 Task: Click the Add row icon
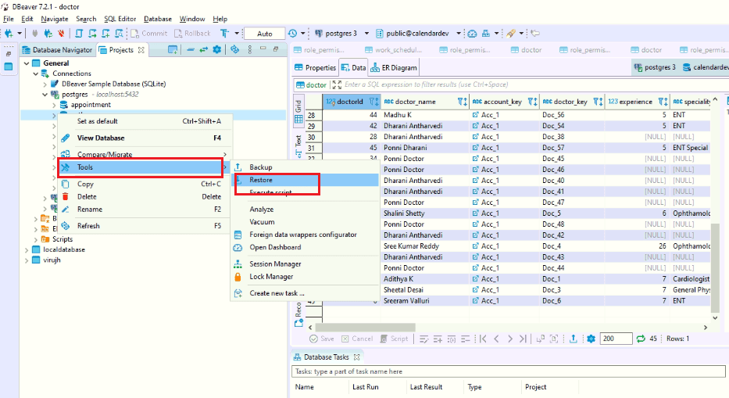click(x=438, y=339)
